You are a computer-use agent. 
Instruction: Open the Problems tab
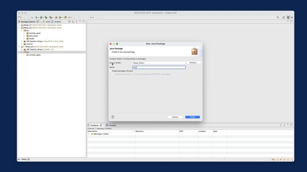coord(94,125)
